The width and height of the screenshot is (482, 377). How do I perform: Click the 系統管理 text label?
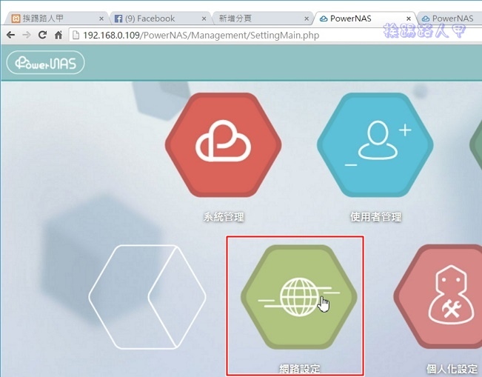(224, 217)
